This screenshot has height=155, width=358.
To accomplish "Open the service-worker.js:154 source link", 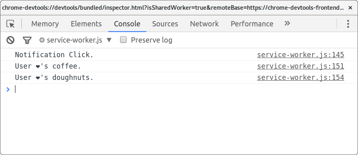I will click(x=300, y=78).
